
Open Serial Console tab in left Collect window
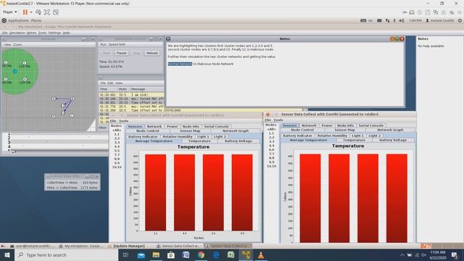pos(217,126)
